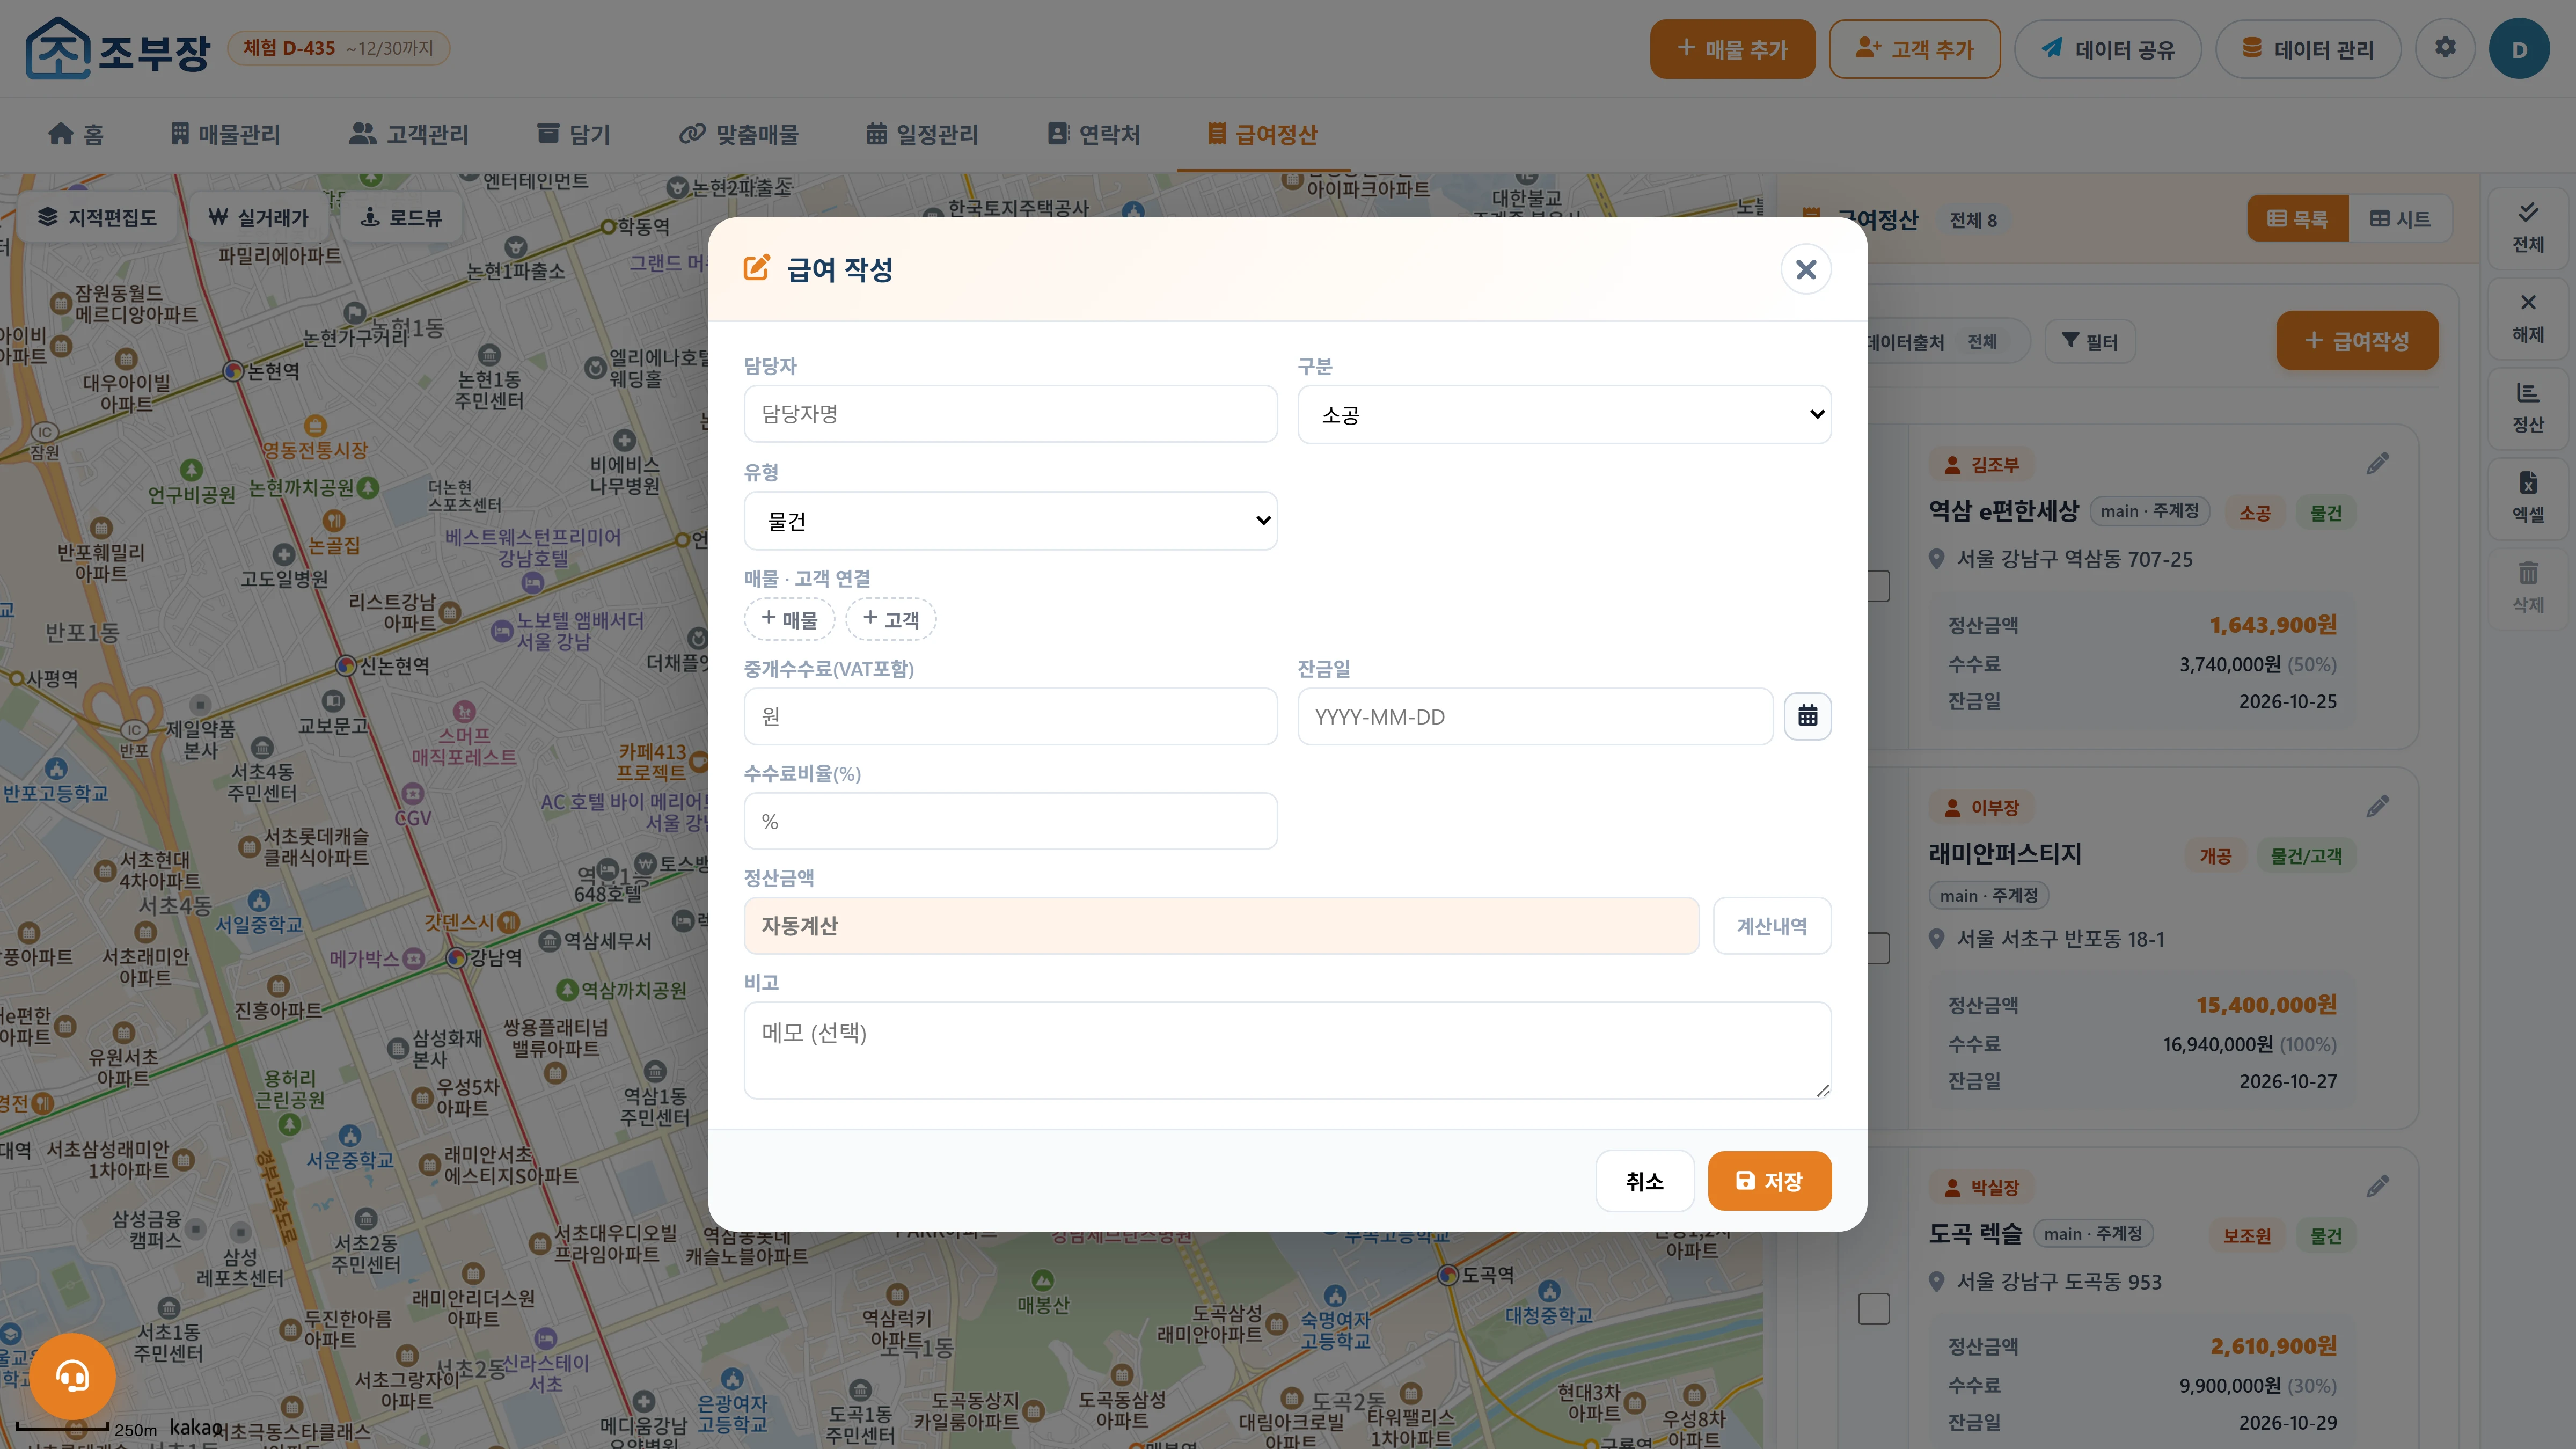Click the headset support chat button
This screenshot has width=2576, height=1449.
pyautogui.click(x=72, y=1376)
